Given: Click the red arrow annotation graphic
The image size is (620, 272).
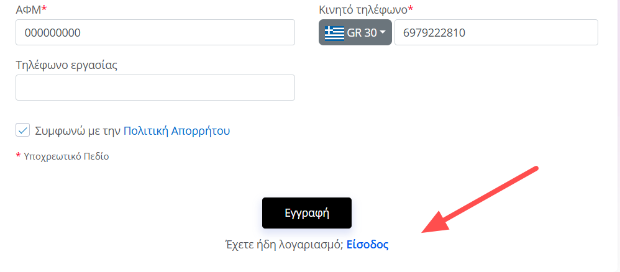Looking at the screenshot, I should [x=480, y=200].
